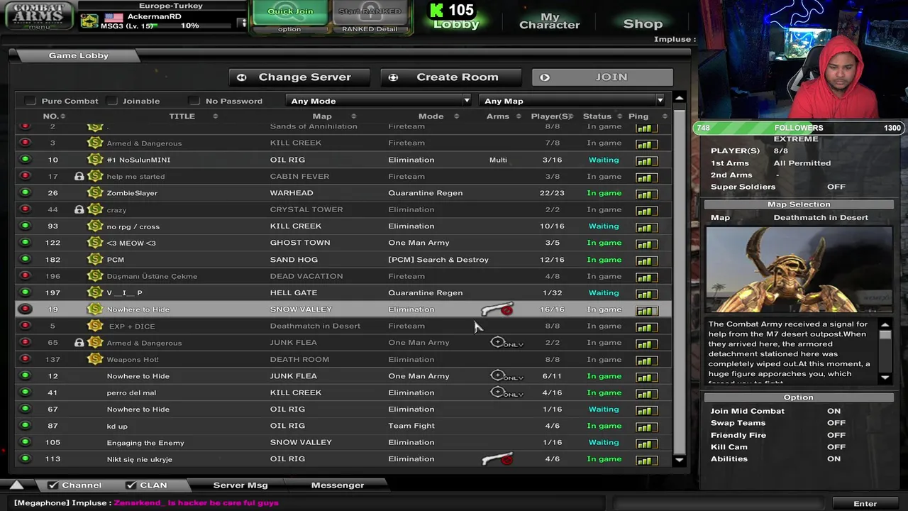
Task: Click the Quick Join option label
Action: click(x=289, y=29)
